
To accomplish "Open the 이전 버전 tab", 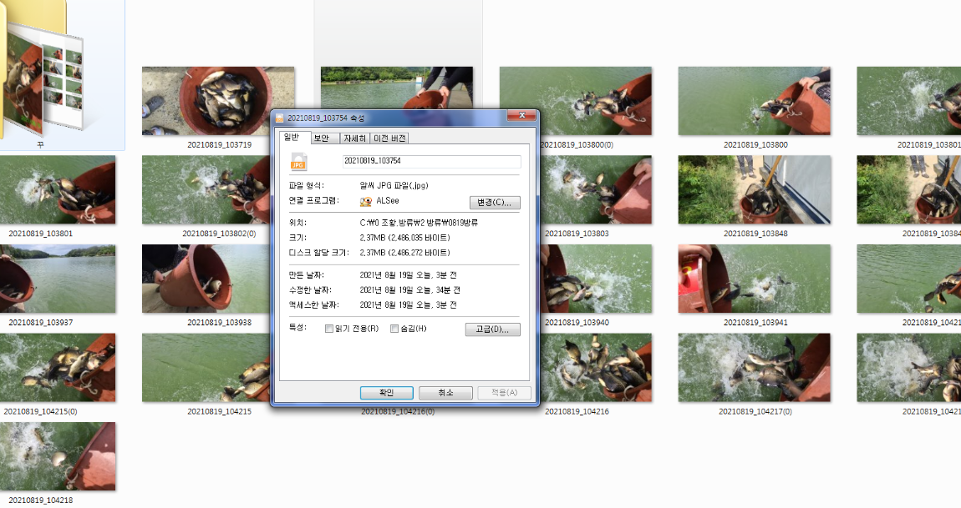I will tap(389, 138).
